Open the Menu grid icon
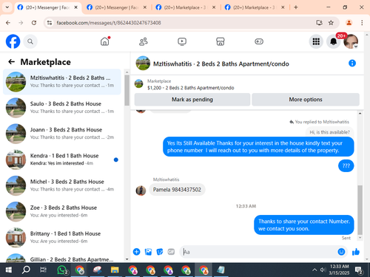 (316, 41)
